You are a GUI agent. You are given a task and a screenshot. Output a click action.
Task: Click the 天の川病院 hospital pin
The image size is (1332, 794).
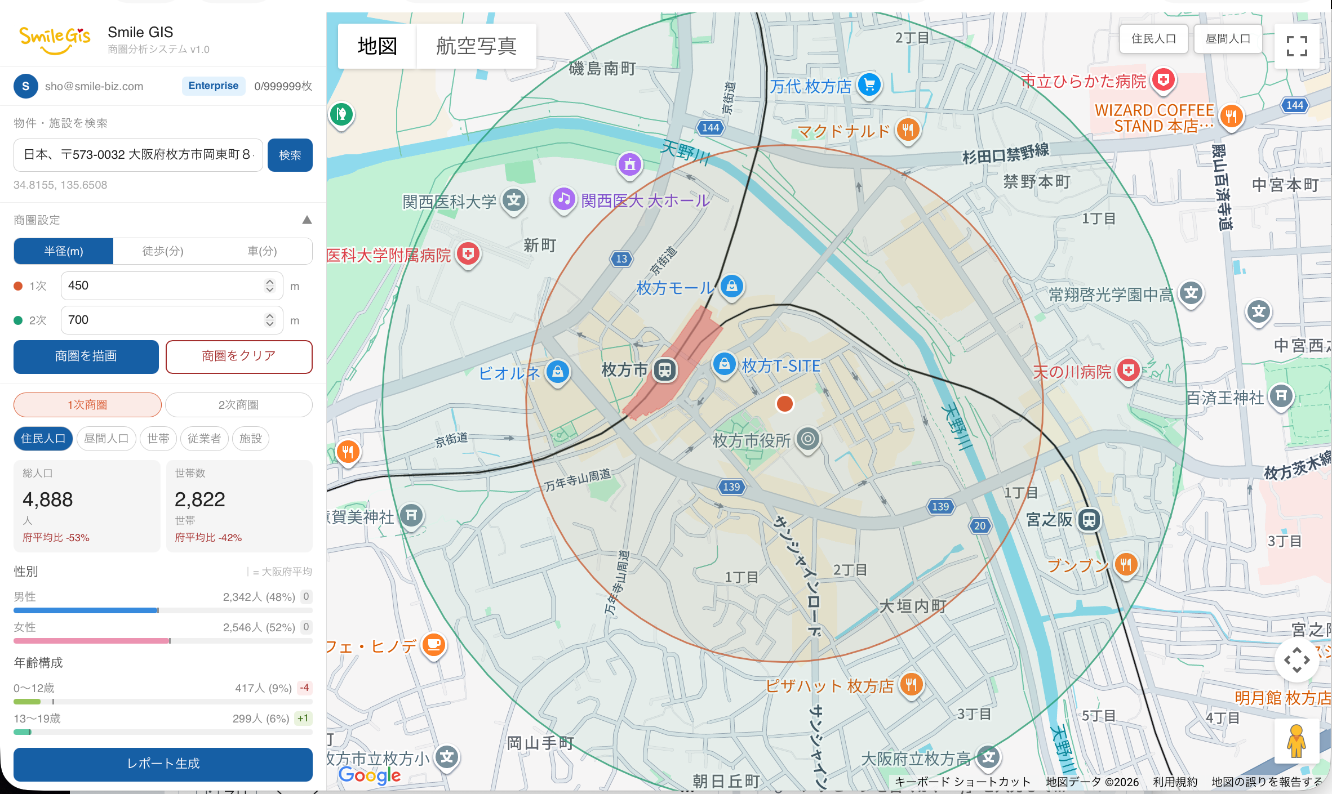1128,371
